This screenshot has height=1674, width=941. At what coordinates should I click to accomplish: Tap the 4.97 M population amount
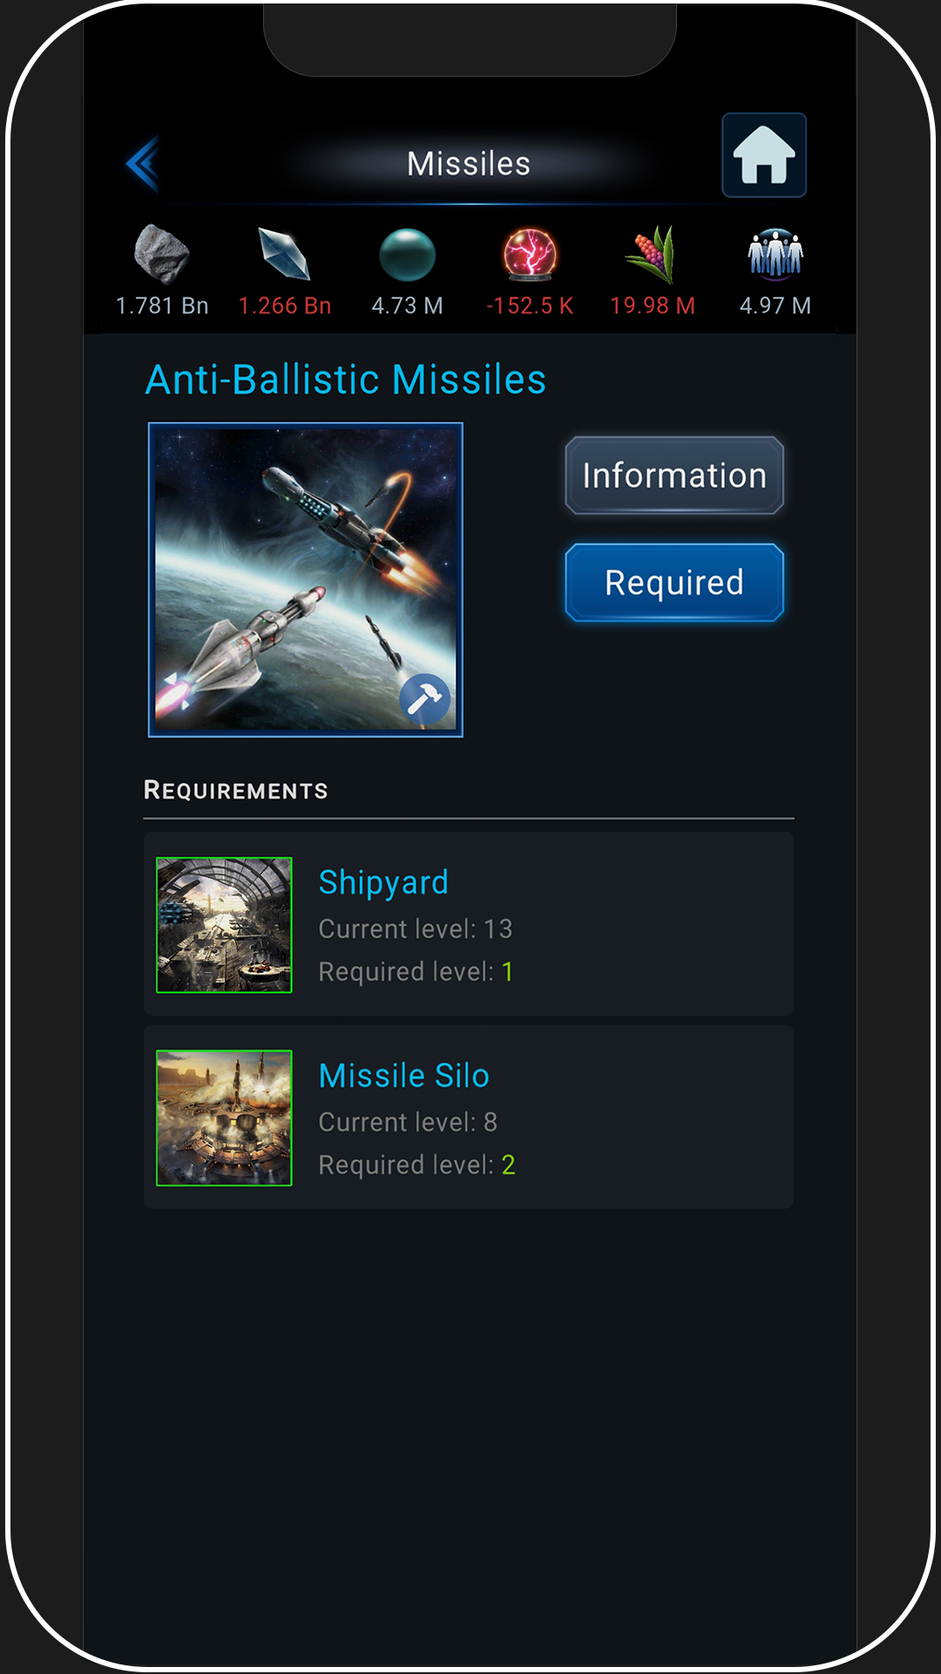point(775,306)
